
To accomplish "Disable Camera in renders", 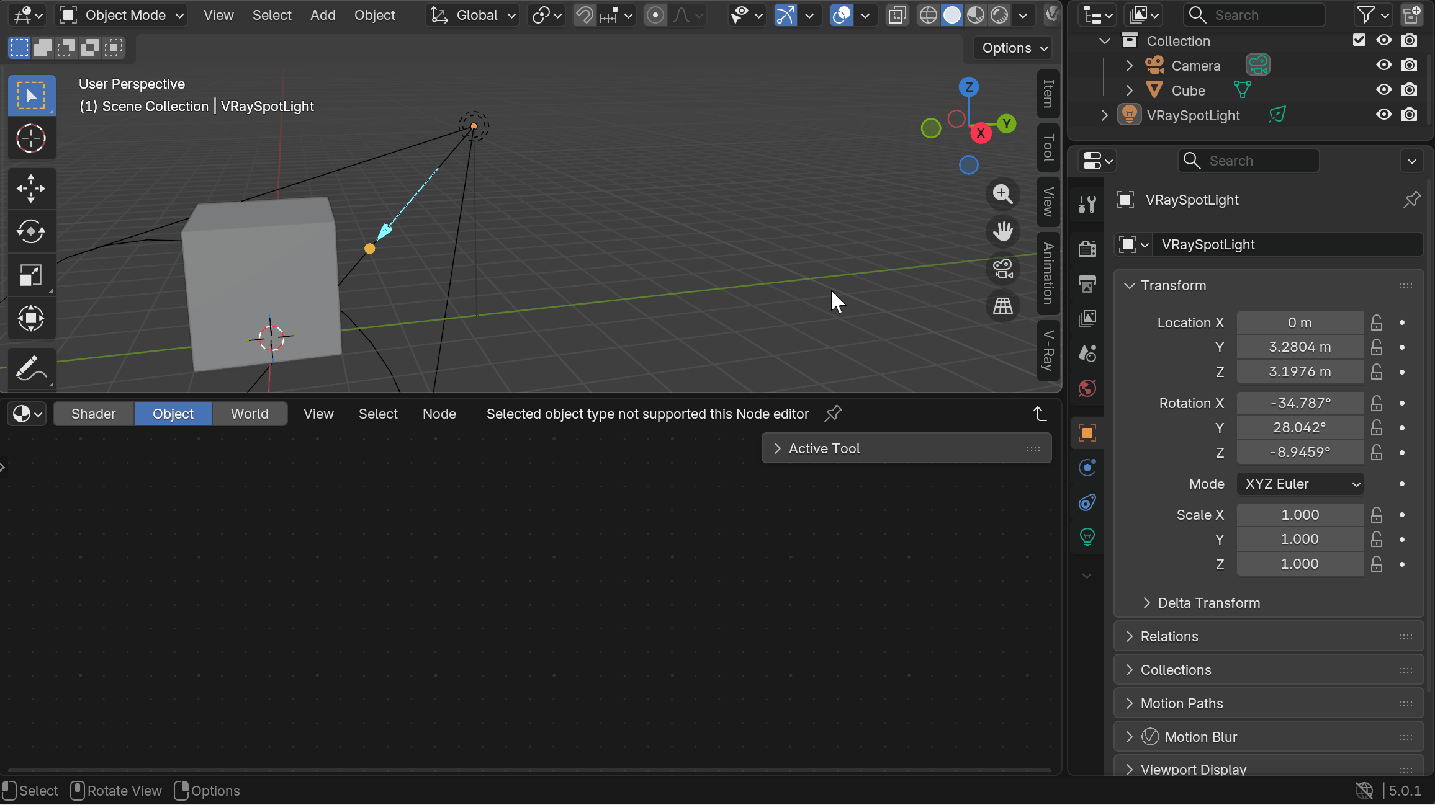I will [x=1410, y=65].
